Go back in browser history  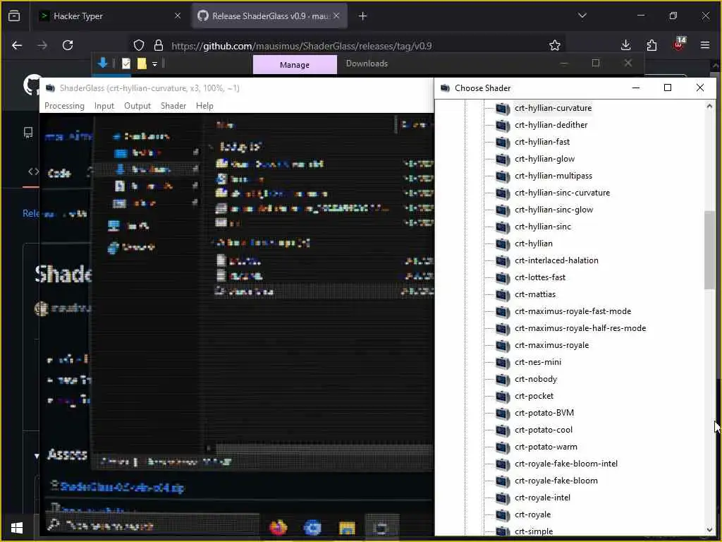pyautogui.click(x=17, y=45)
